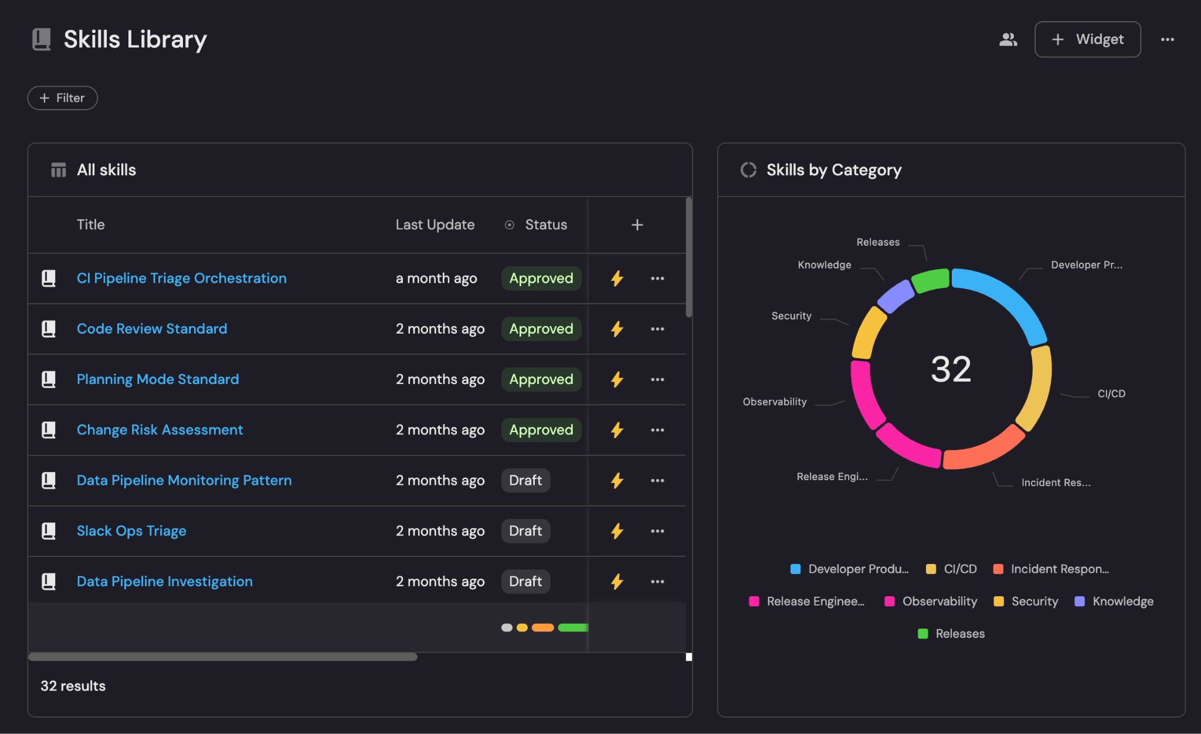This screenshot has height=734, width=1201.
Task: Click lightning icon for Code Review Standard
Action: [617, 329]
